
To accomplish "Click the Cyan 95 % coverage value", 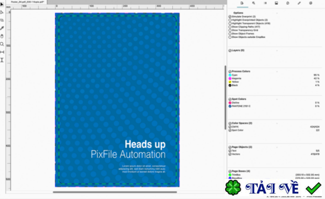I will [316, 75].
